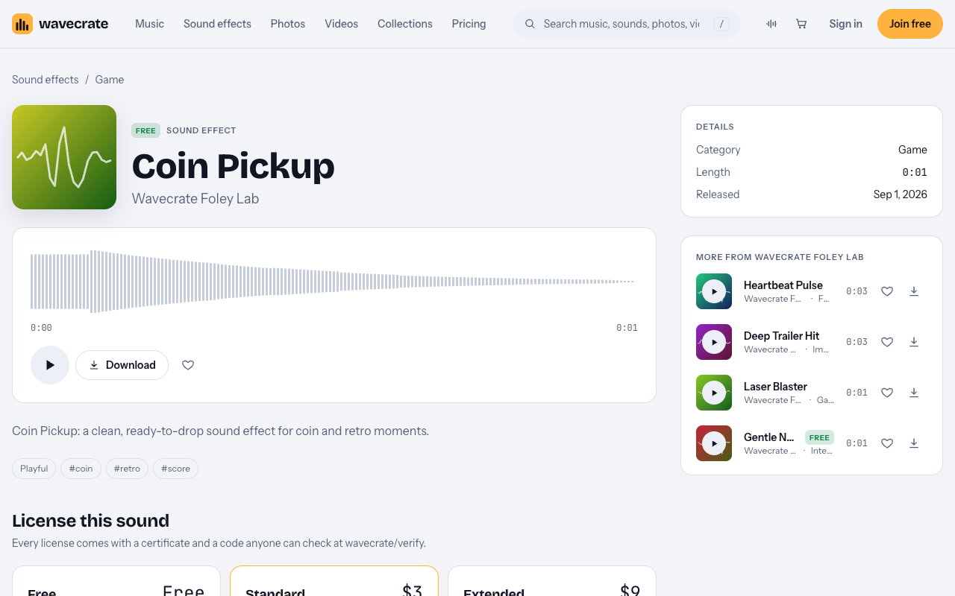
Task: Like Heartbeat Pulse with heart icon
Action: [x=887, y=291]
